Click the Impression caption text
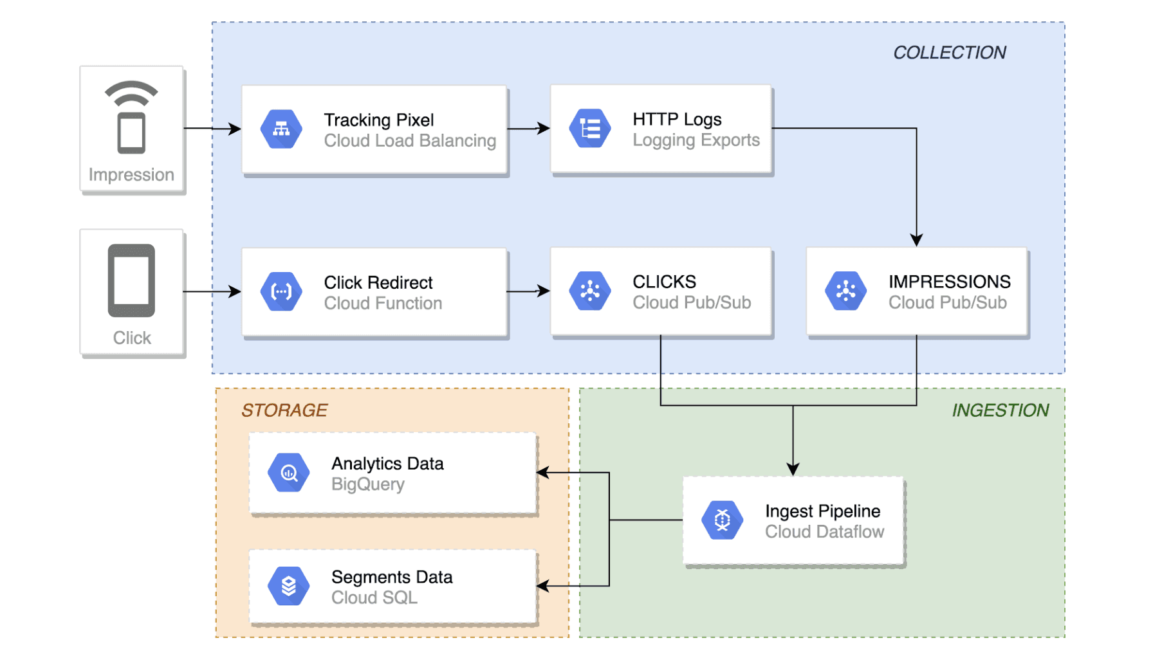The width and height of the screenshot is (1153, 665). pos(131,175)
